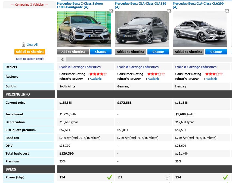232x183 pixels.
Task: Click the Hungary built-in value
Action: 181,86
